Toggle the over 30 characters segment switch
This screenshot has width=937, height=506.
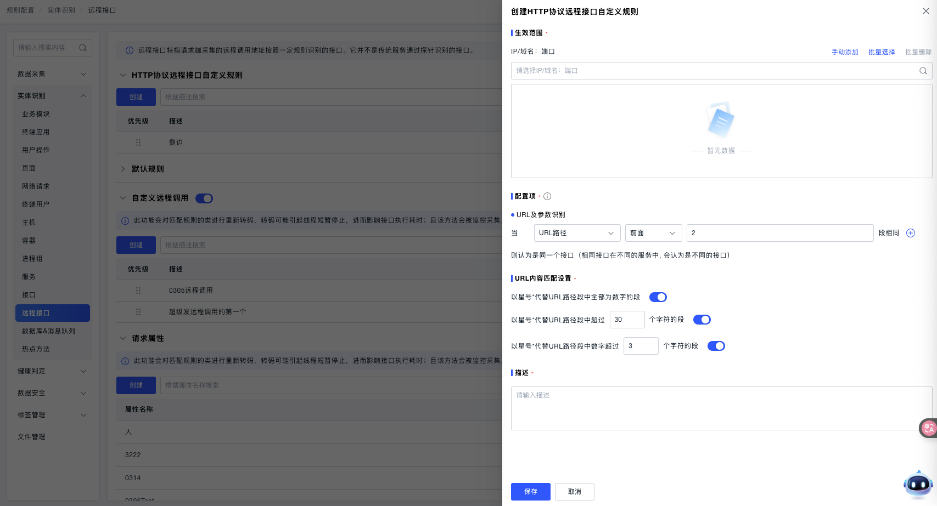pyautogui.click(x=702, y=320)
